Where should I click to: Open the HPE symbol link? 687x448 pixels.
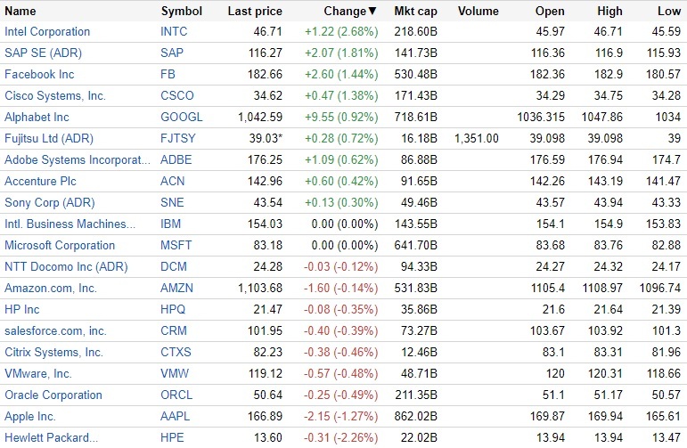(x=173, y=437)
